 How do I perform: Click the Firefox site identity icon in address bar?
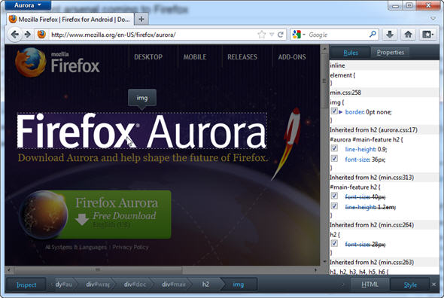[41, 35]
